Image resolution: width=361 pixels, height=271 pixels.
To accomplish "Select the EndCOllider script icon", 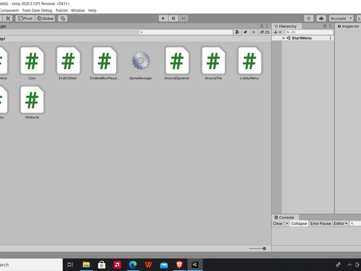I will click(68, 61).
